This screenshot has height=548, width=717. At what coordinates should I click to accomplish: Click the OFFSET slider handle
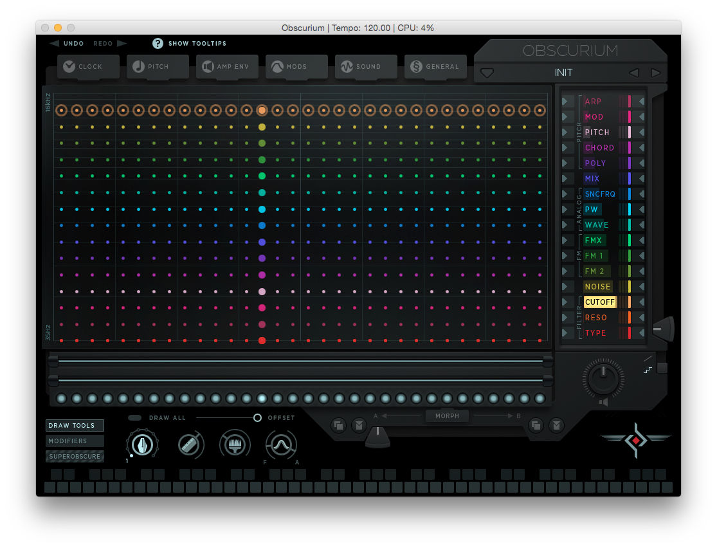click(257, 417)
